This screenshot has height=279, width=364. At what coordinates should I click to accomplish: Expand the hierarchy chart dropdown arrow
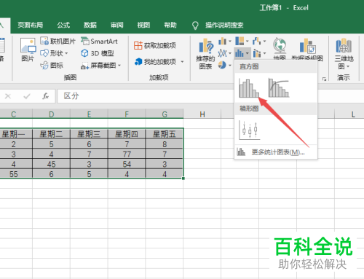tap(248, 42)
